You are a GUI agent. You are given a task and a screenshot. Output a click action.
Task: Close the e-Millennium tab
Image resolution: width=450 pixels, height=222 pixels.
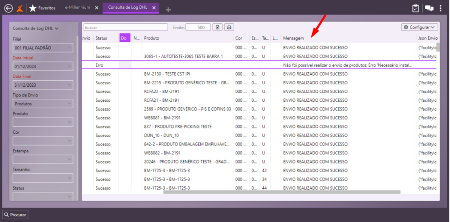[97, 8]
